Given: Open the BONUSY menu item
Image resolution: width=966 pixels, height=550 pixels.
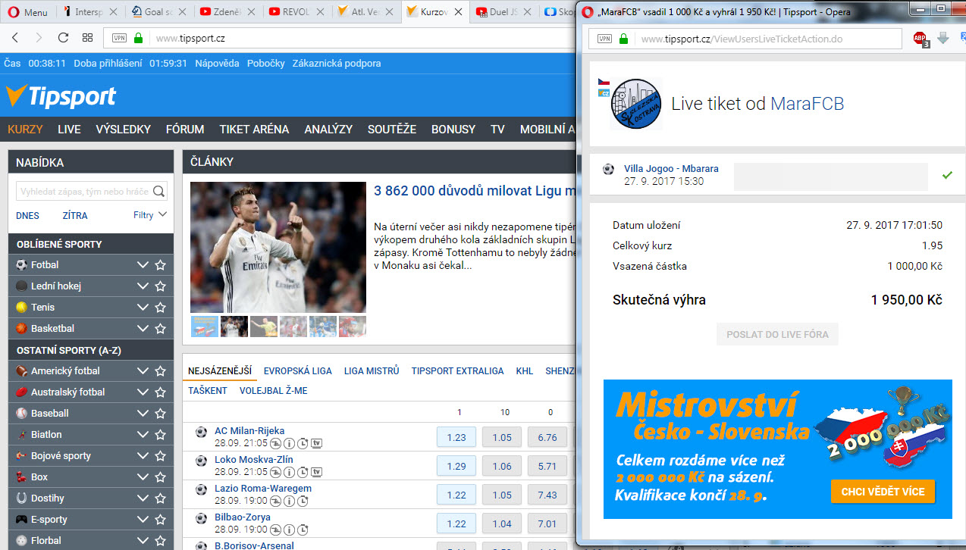Looking at the screenshot, I should 453,130.
